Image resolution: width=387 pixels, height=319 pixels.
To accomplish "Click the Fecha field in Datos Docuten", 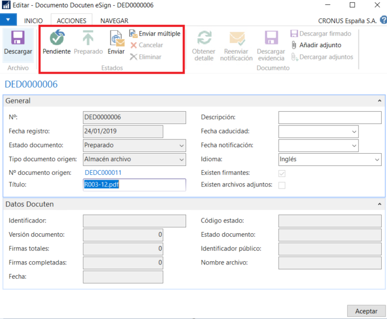I will (x=123, y=277).
